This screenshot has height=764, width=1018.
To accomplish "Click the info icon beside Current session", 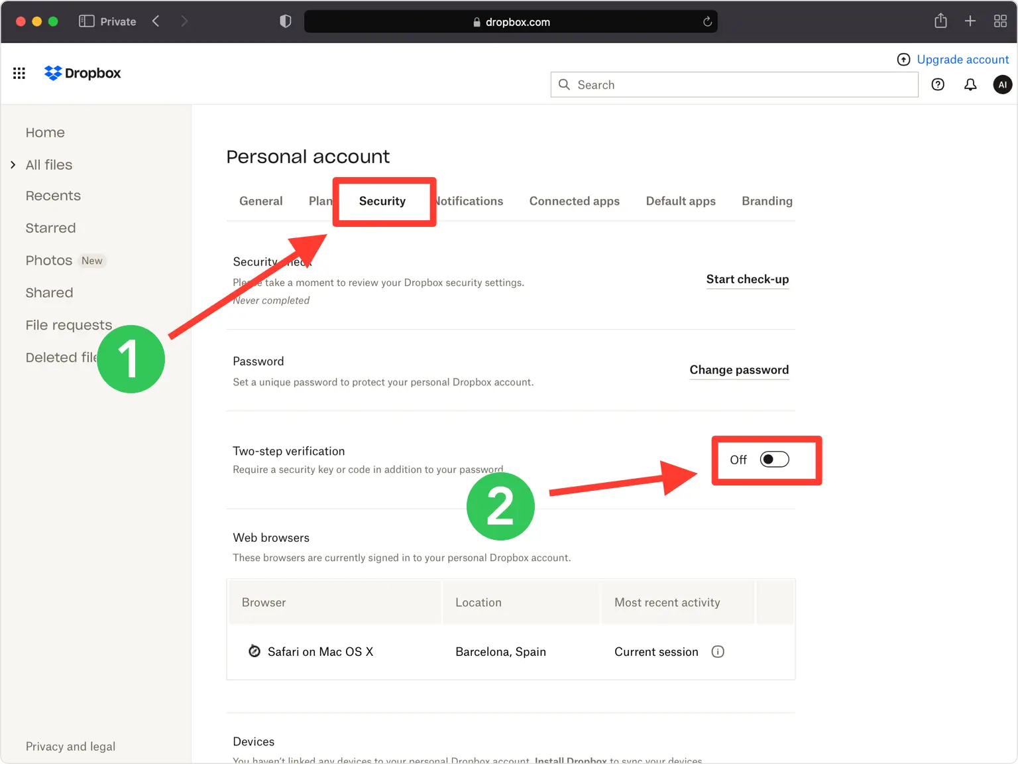I will pyautogui.click(x=718, y=652).
